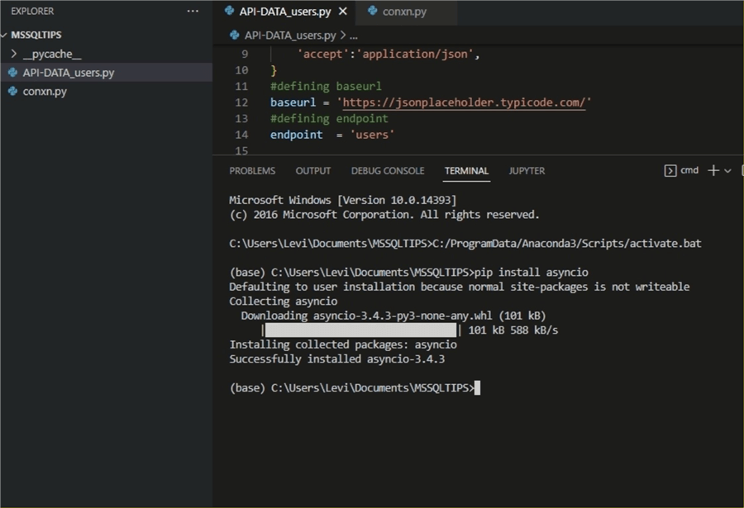Select the OUTPUT panel label
The width and height of the screenshot is (744, 508).
tap(312, 170)
